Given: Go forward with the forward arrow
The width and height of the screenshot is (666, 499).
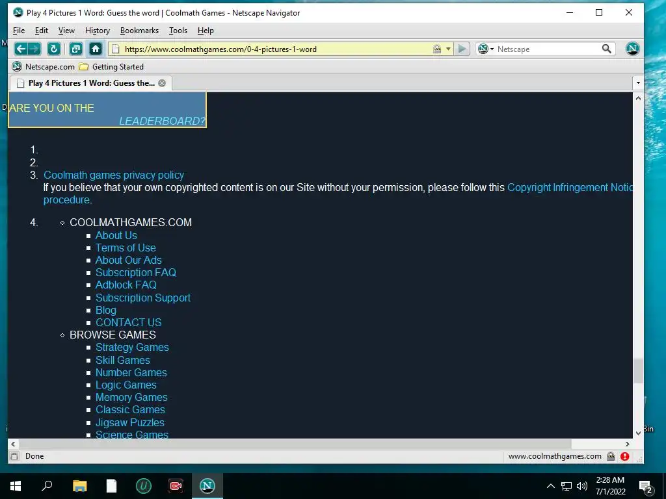Looking at the screenshot, I should [x=34, y=49].
